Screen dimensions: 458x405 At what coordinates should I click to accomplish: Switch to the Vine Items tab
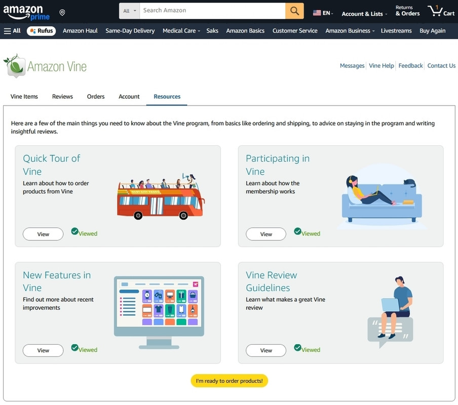pyautogui.click(x=24, y=97)
